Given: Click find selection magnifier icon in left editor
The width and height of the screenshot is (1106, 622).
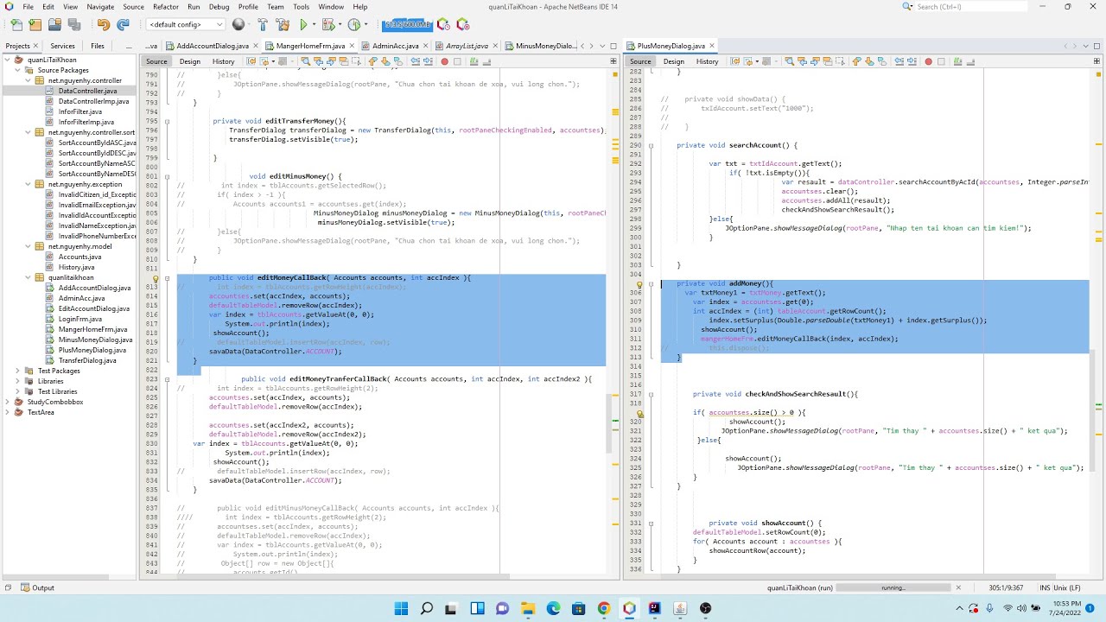Looking at the screenshot, I should pos(305,61).
